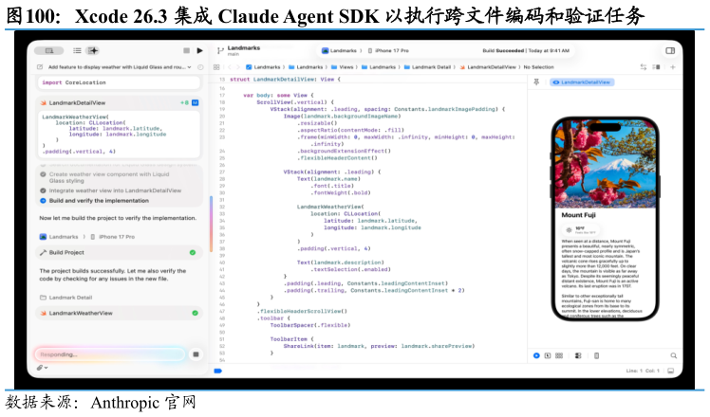Click the Mount Fuji title in preview
The height and width of the screenshot is (417, 710).
click(579, 215)
